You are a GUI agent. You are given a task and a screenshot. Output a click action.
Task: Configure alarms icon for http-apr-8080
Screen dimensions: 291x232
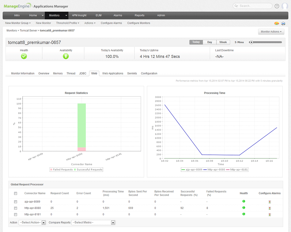click(x=270, y=208)
